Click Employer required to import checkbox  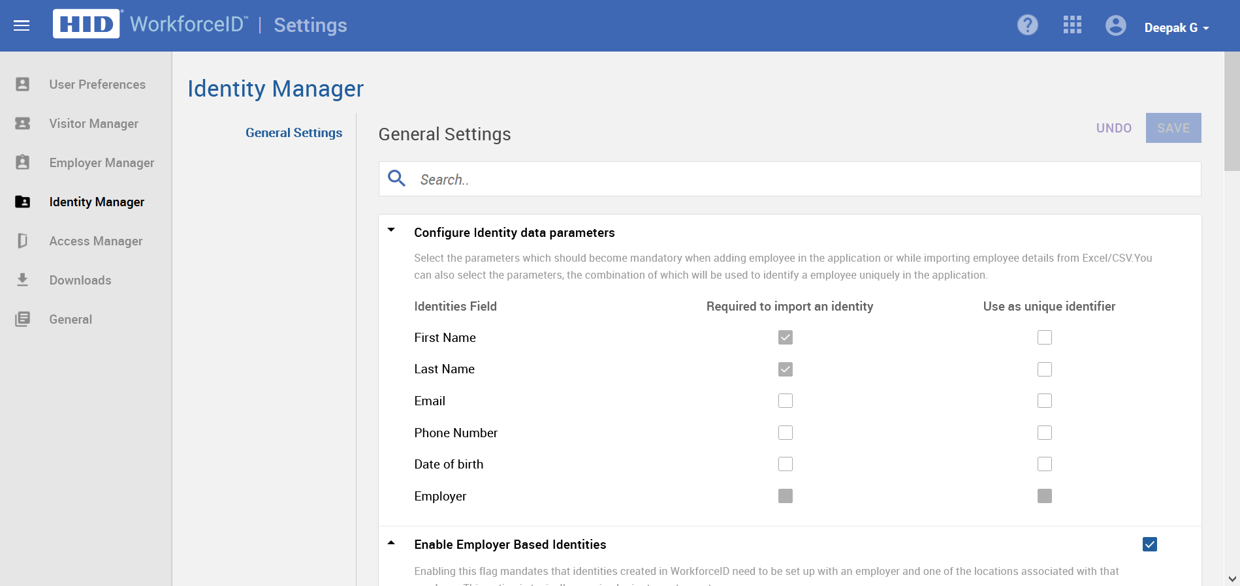786,496
